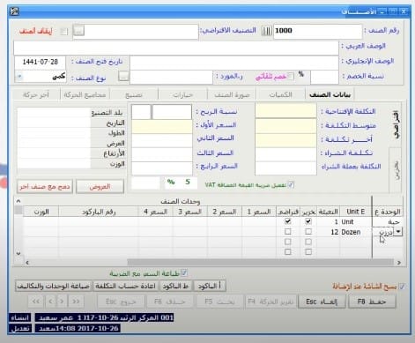415x343 pixels.
Task: Open the خيارات tab
Action: point(182,94)
